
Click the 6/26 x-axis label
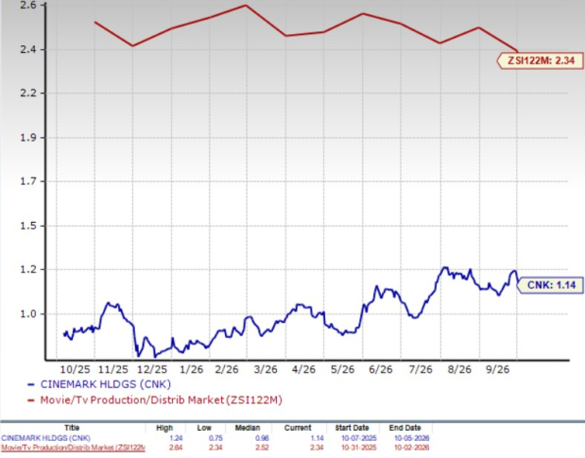(x=381, y=369)
